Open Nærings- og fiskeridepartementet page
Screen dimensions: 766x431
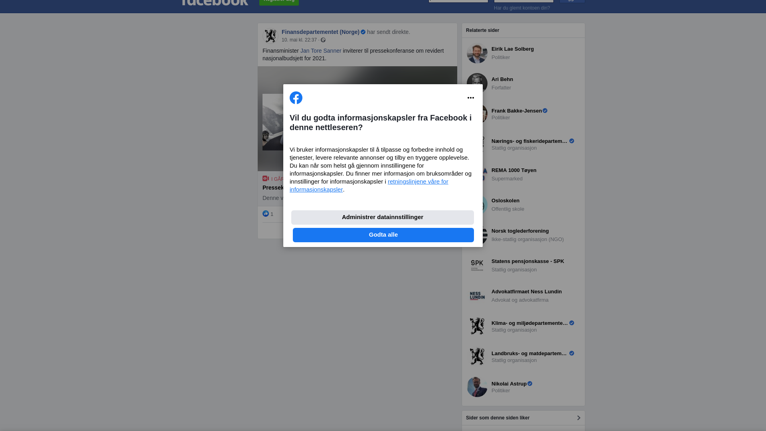pyautogui.click(x=529, y=141)
